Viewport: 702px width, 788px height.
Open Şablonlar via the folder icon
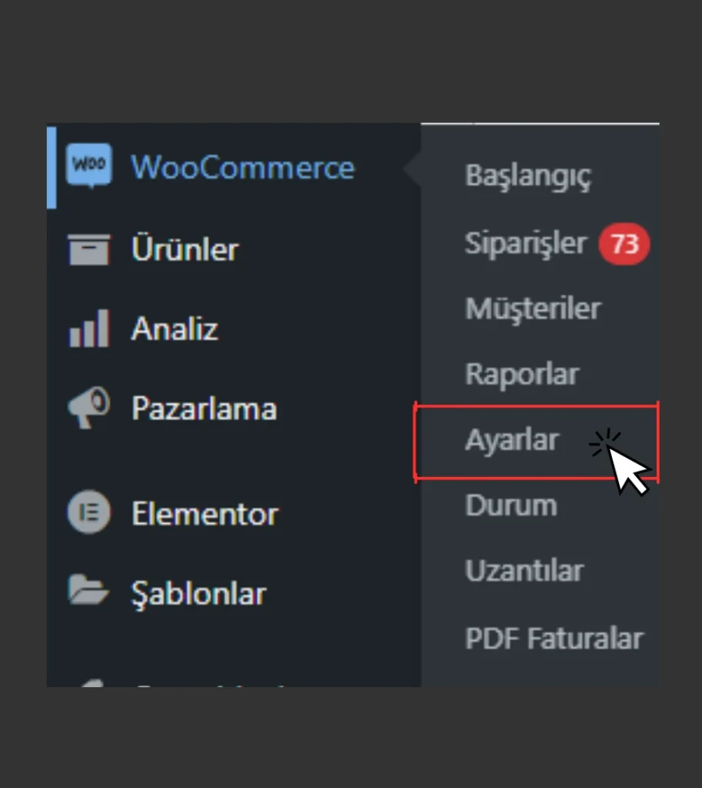[x=88, y=593]
